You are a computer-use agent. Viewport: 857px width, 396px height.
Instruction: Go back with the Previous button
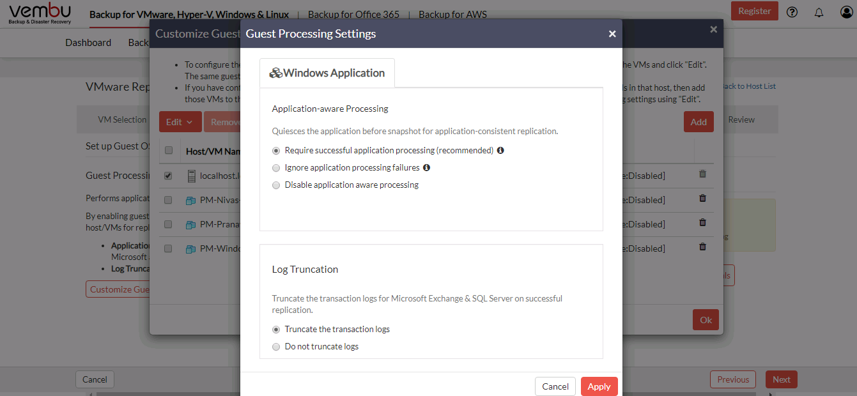(733, 379)
